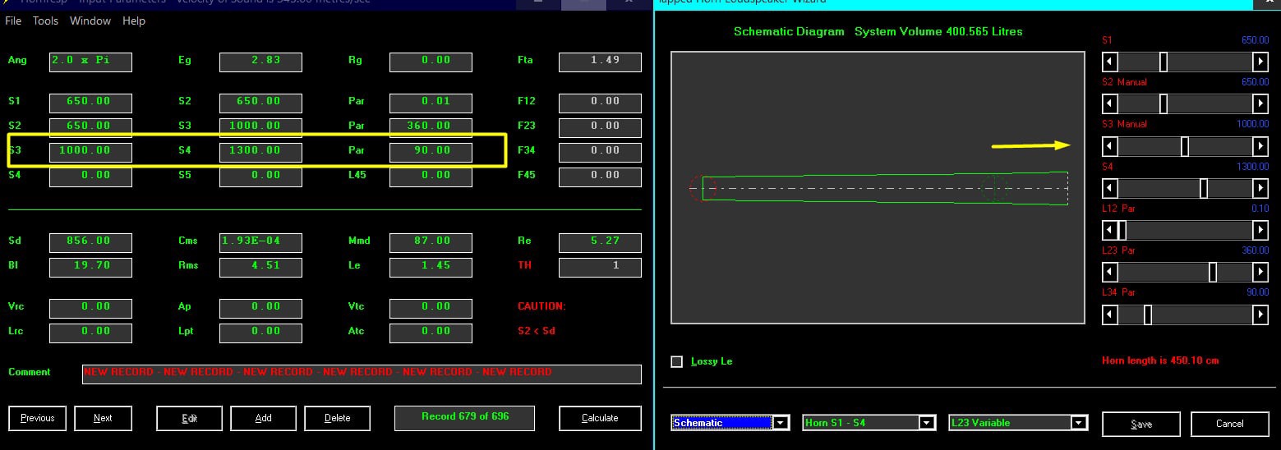
Task: Click the TH field showing 1
Action: pyautogui.click(x=600, y=268)
